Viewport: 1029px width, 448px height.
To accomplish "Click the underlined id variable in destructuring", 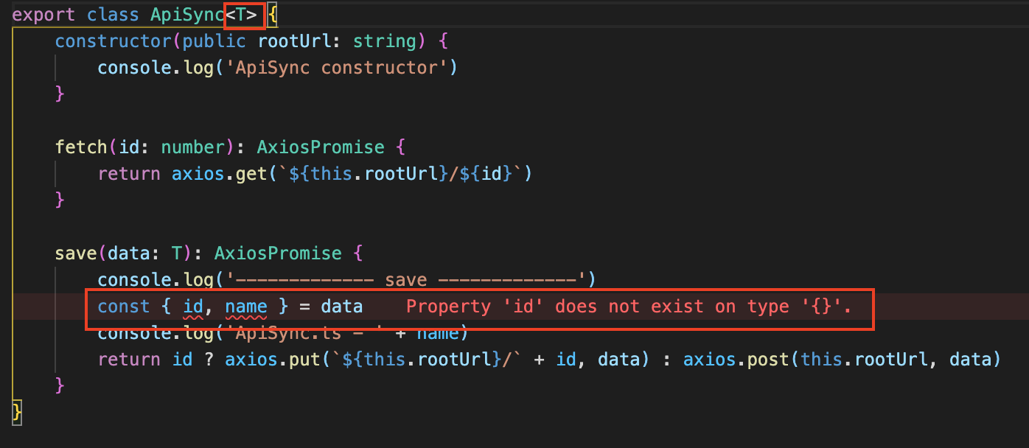I will [x=193, y=307].
